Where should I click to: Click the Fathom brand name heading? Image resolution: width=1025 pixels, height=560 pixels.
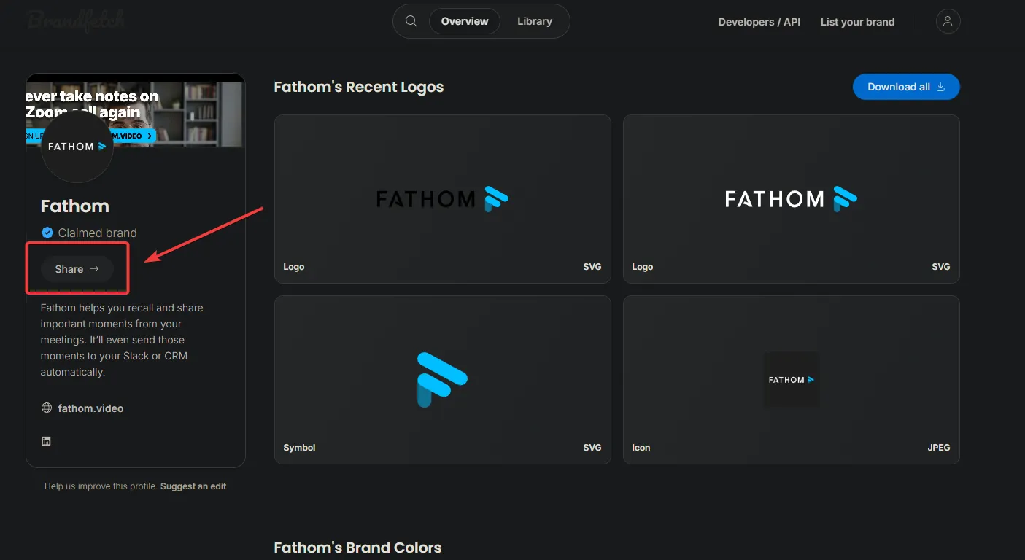coord(75,206)
